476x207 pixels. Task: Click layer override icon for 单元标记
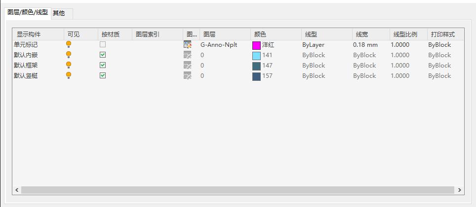[187, 45]
